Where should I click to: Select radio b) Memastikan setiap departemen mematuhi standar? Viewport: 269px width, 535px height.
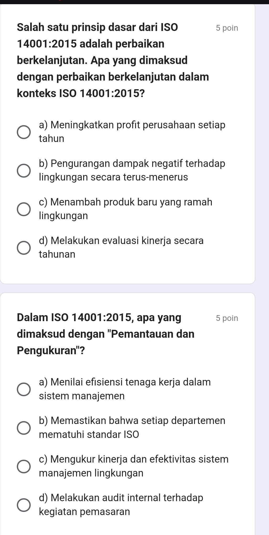point(24,428)
